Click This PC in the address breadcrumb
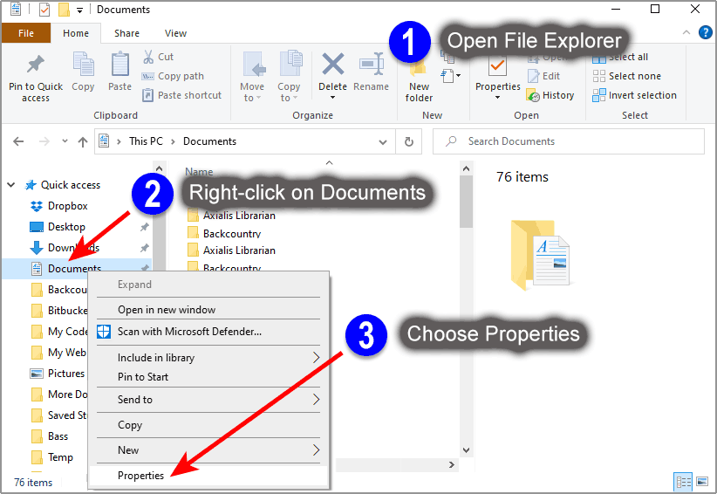Image resolution: width=717 pixels, height=494 pixels. coord(146,141)
